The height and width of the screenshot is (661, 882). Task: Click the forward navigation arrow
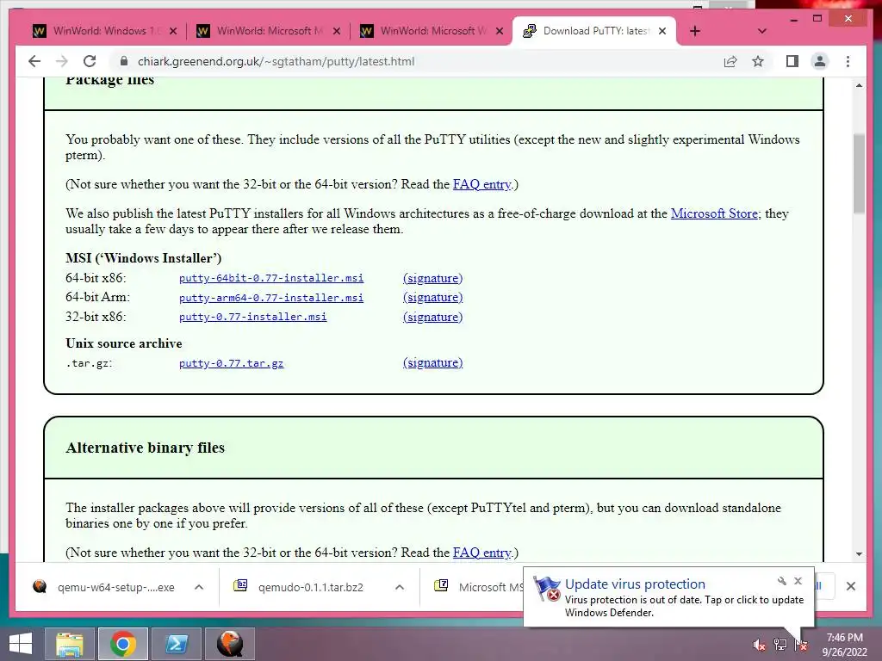62,61
